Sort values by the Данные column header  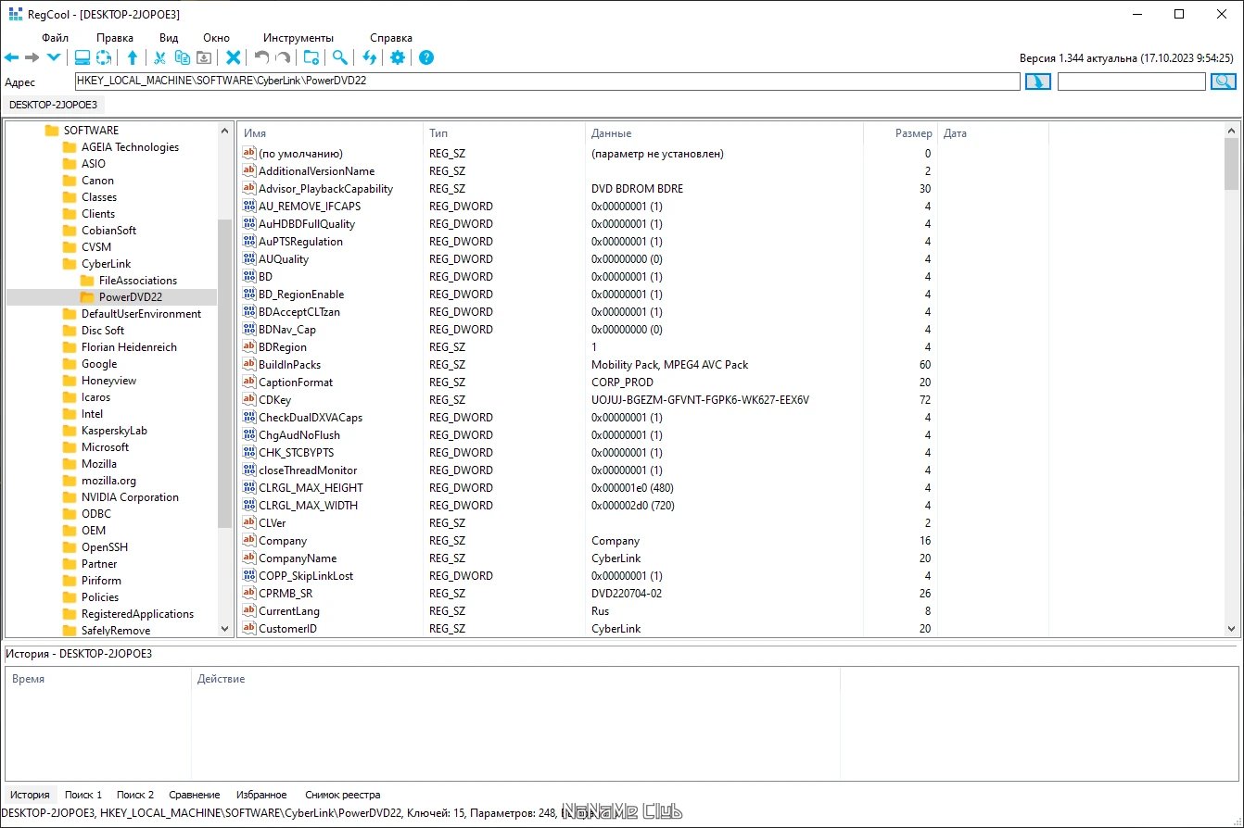click(x=724, y=133)
